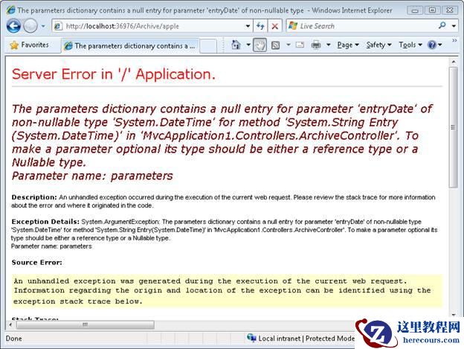Screen dimensions: 464x349
Task: Click the IE logo in title bar
Action: click(x=10, y=10)
